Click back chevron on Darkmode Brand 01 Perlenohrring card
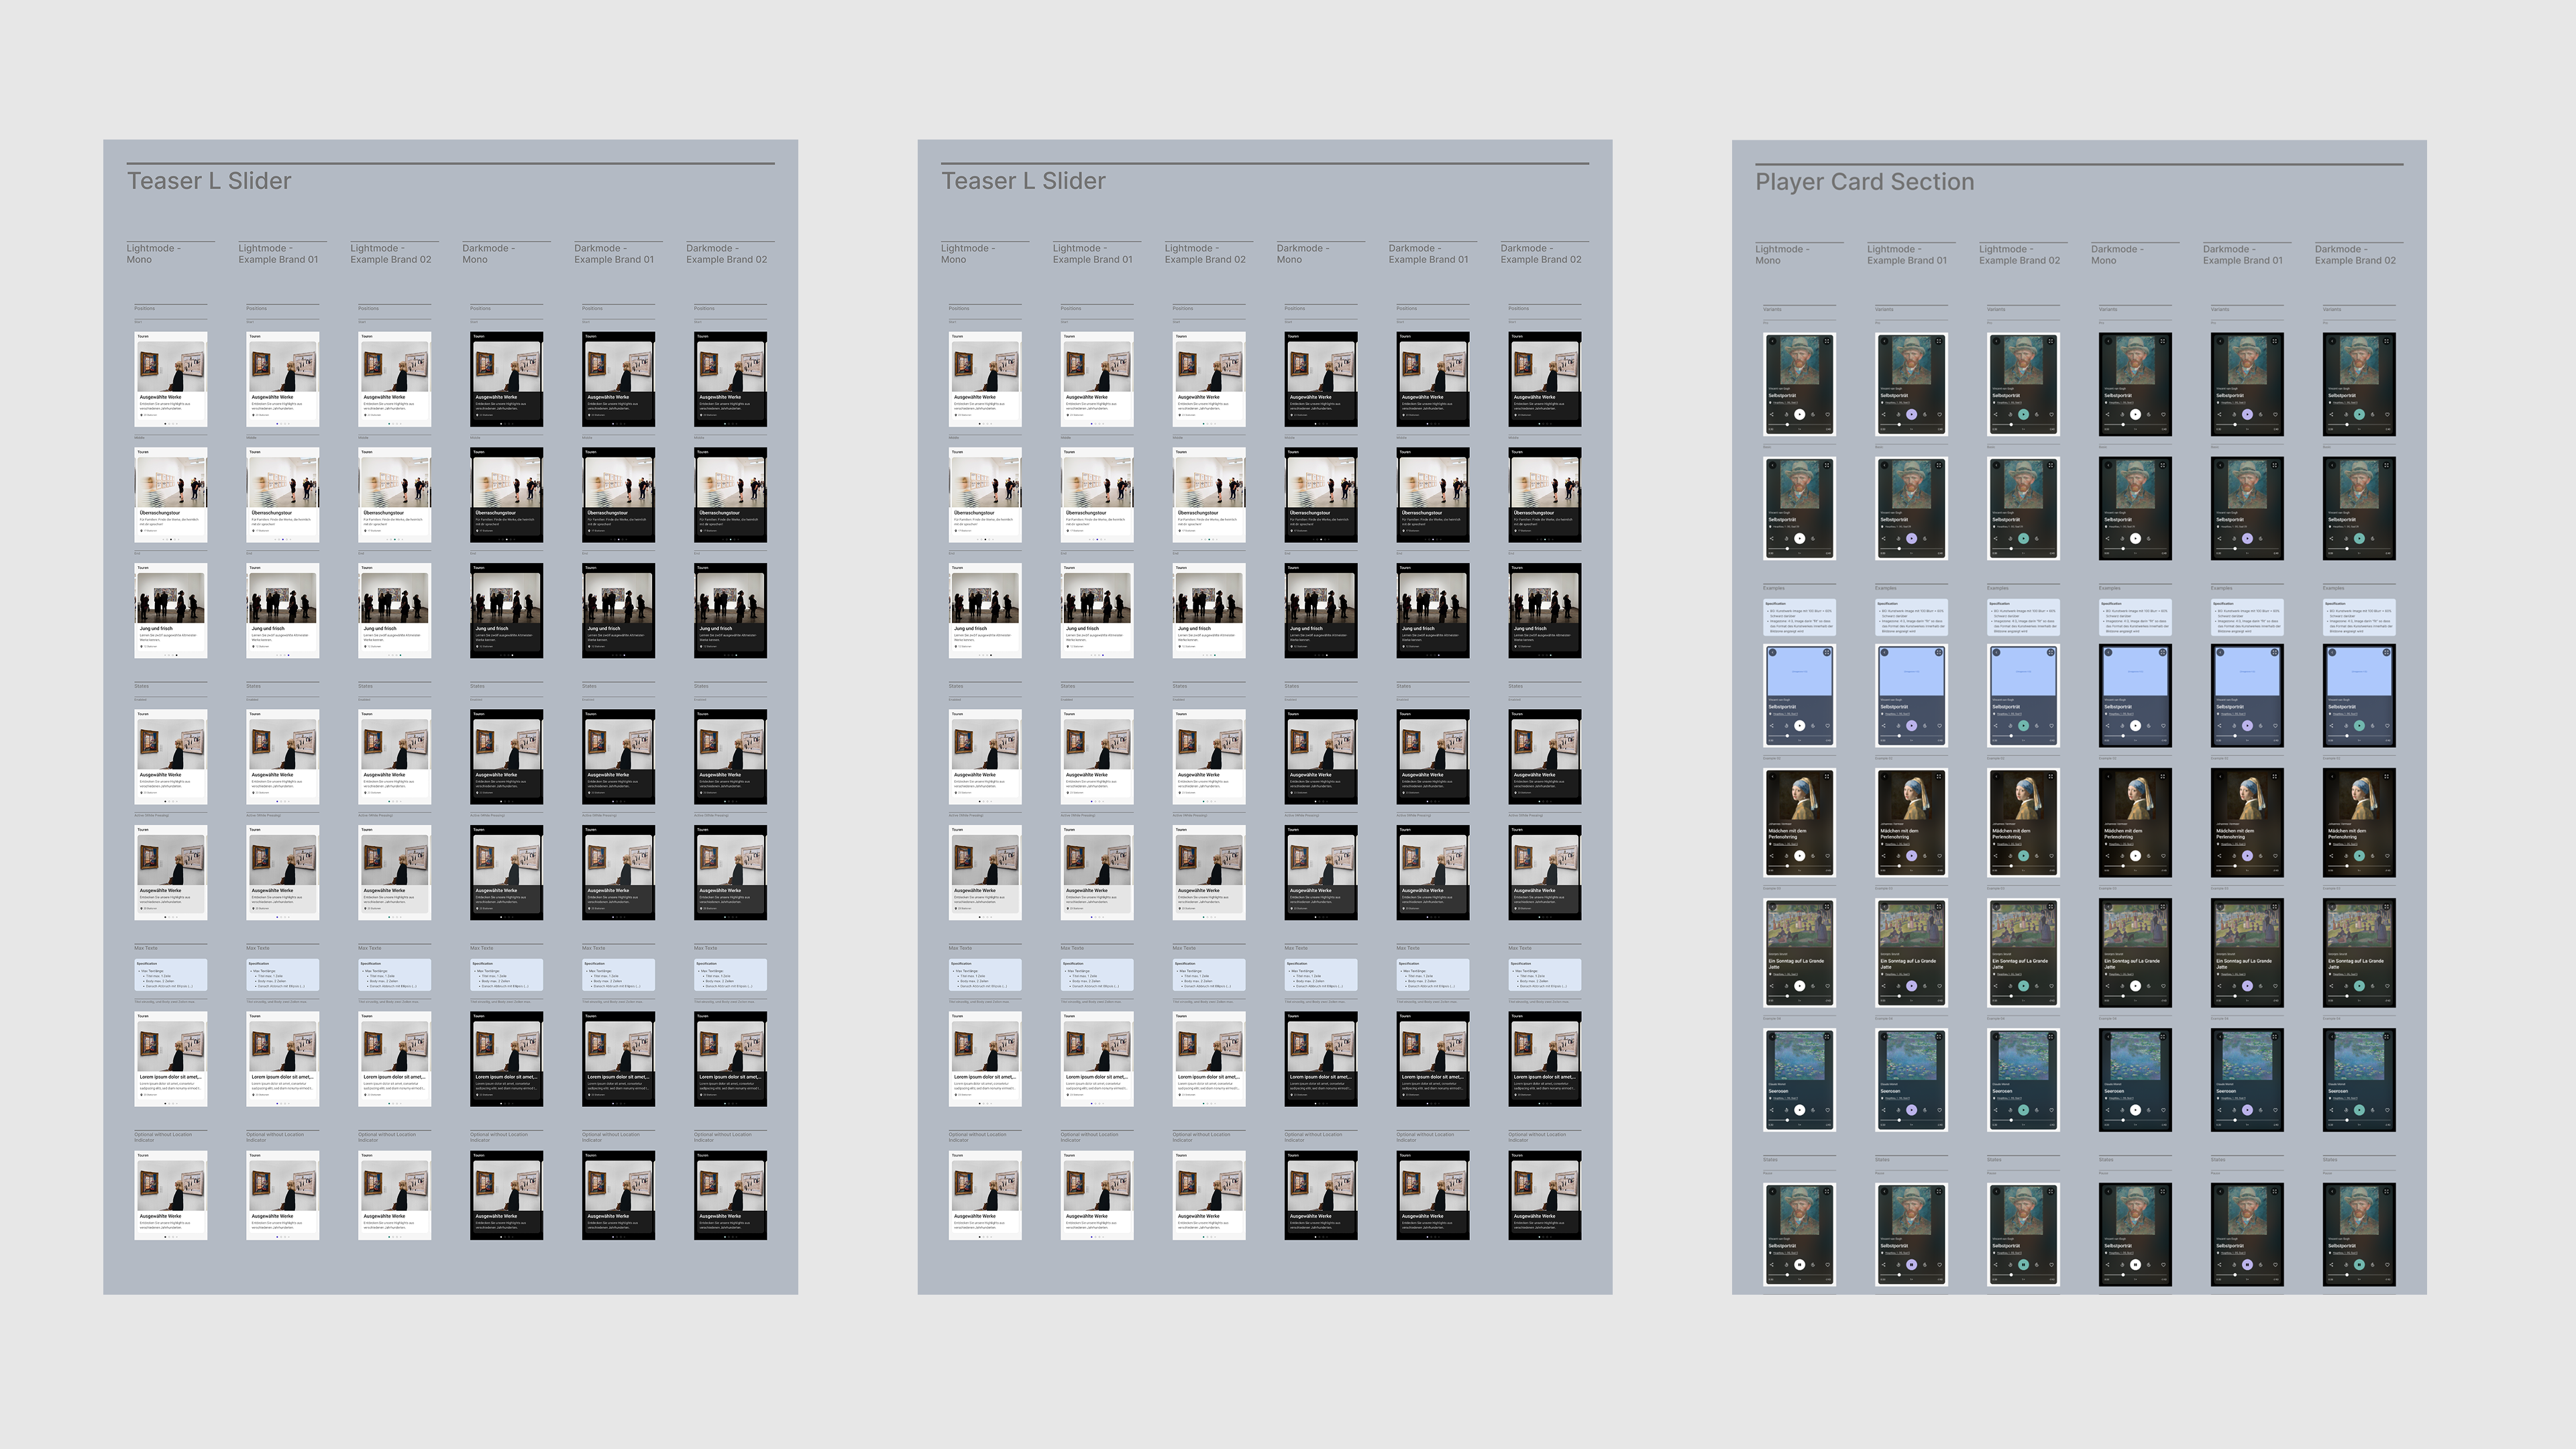Image resolution: width=2576 pixels, height=1449 pixels. (2221, 777)
